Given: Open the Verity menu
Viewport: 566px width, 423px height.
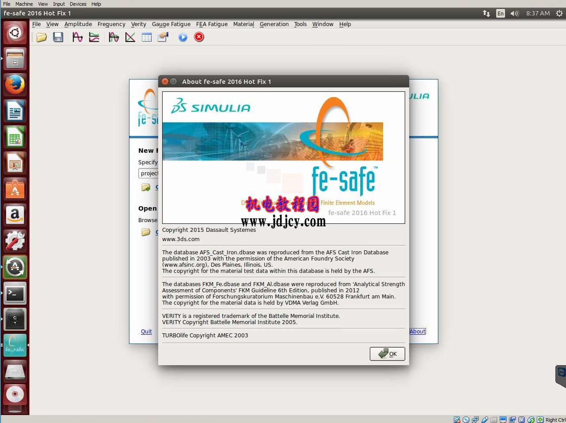Looking at the screenshot, I should click(x=138, y=24).
